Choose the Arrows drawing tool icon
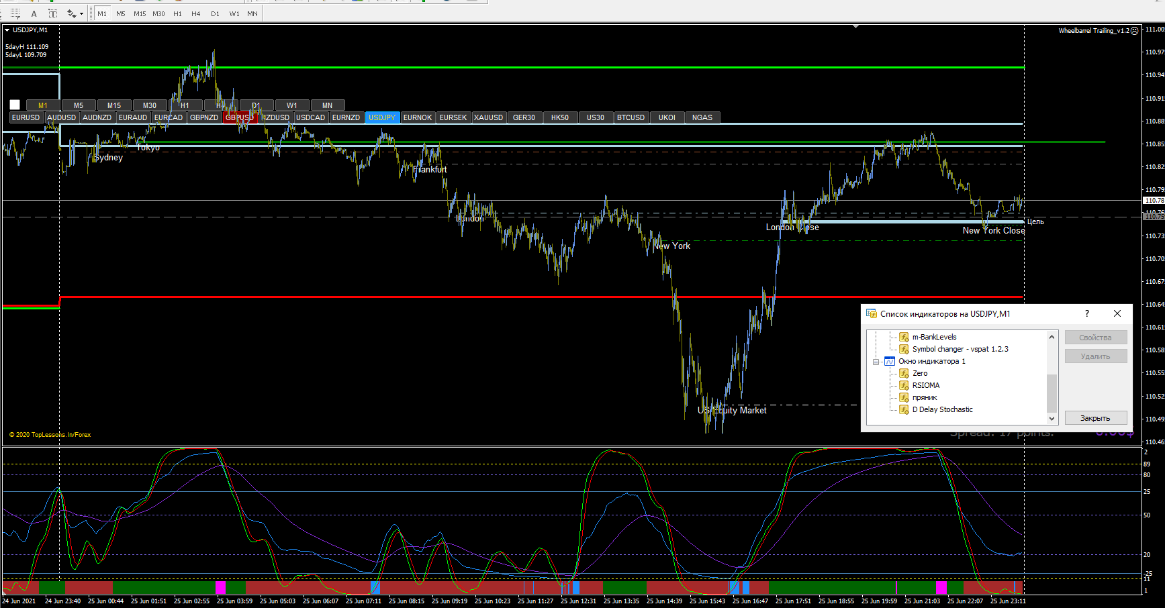The width and height of the screenshot is (1165, 608). [71, 13]
